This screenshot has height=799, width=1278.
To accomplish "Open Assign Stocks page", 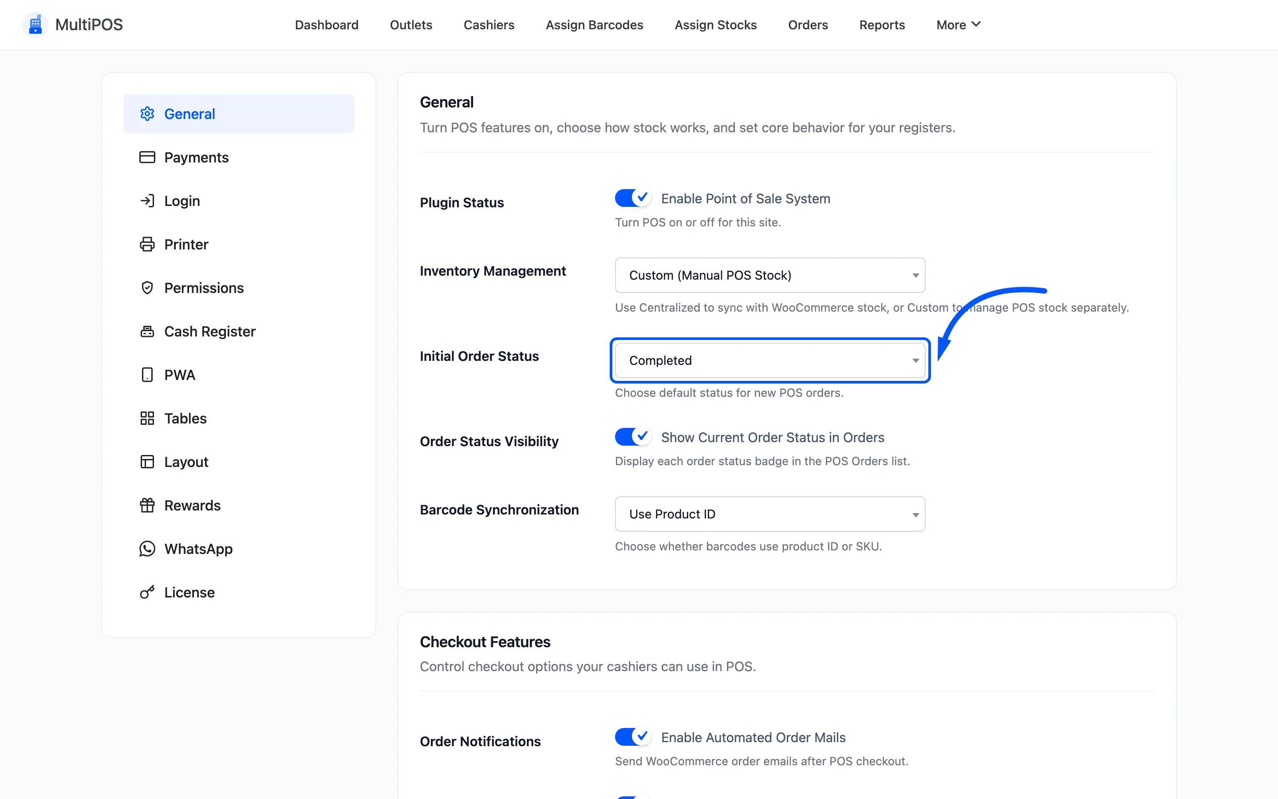I will coord(716,25).
